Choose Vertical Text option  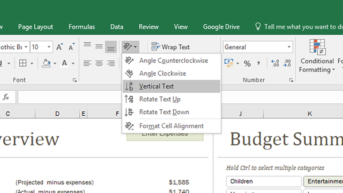click(171, 87)
